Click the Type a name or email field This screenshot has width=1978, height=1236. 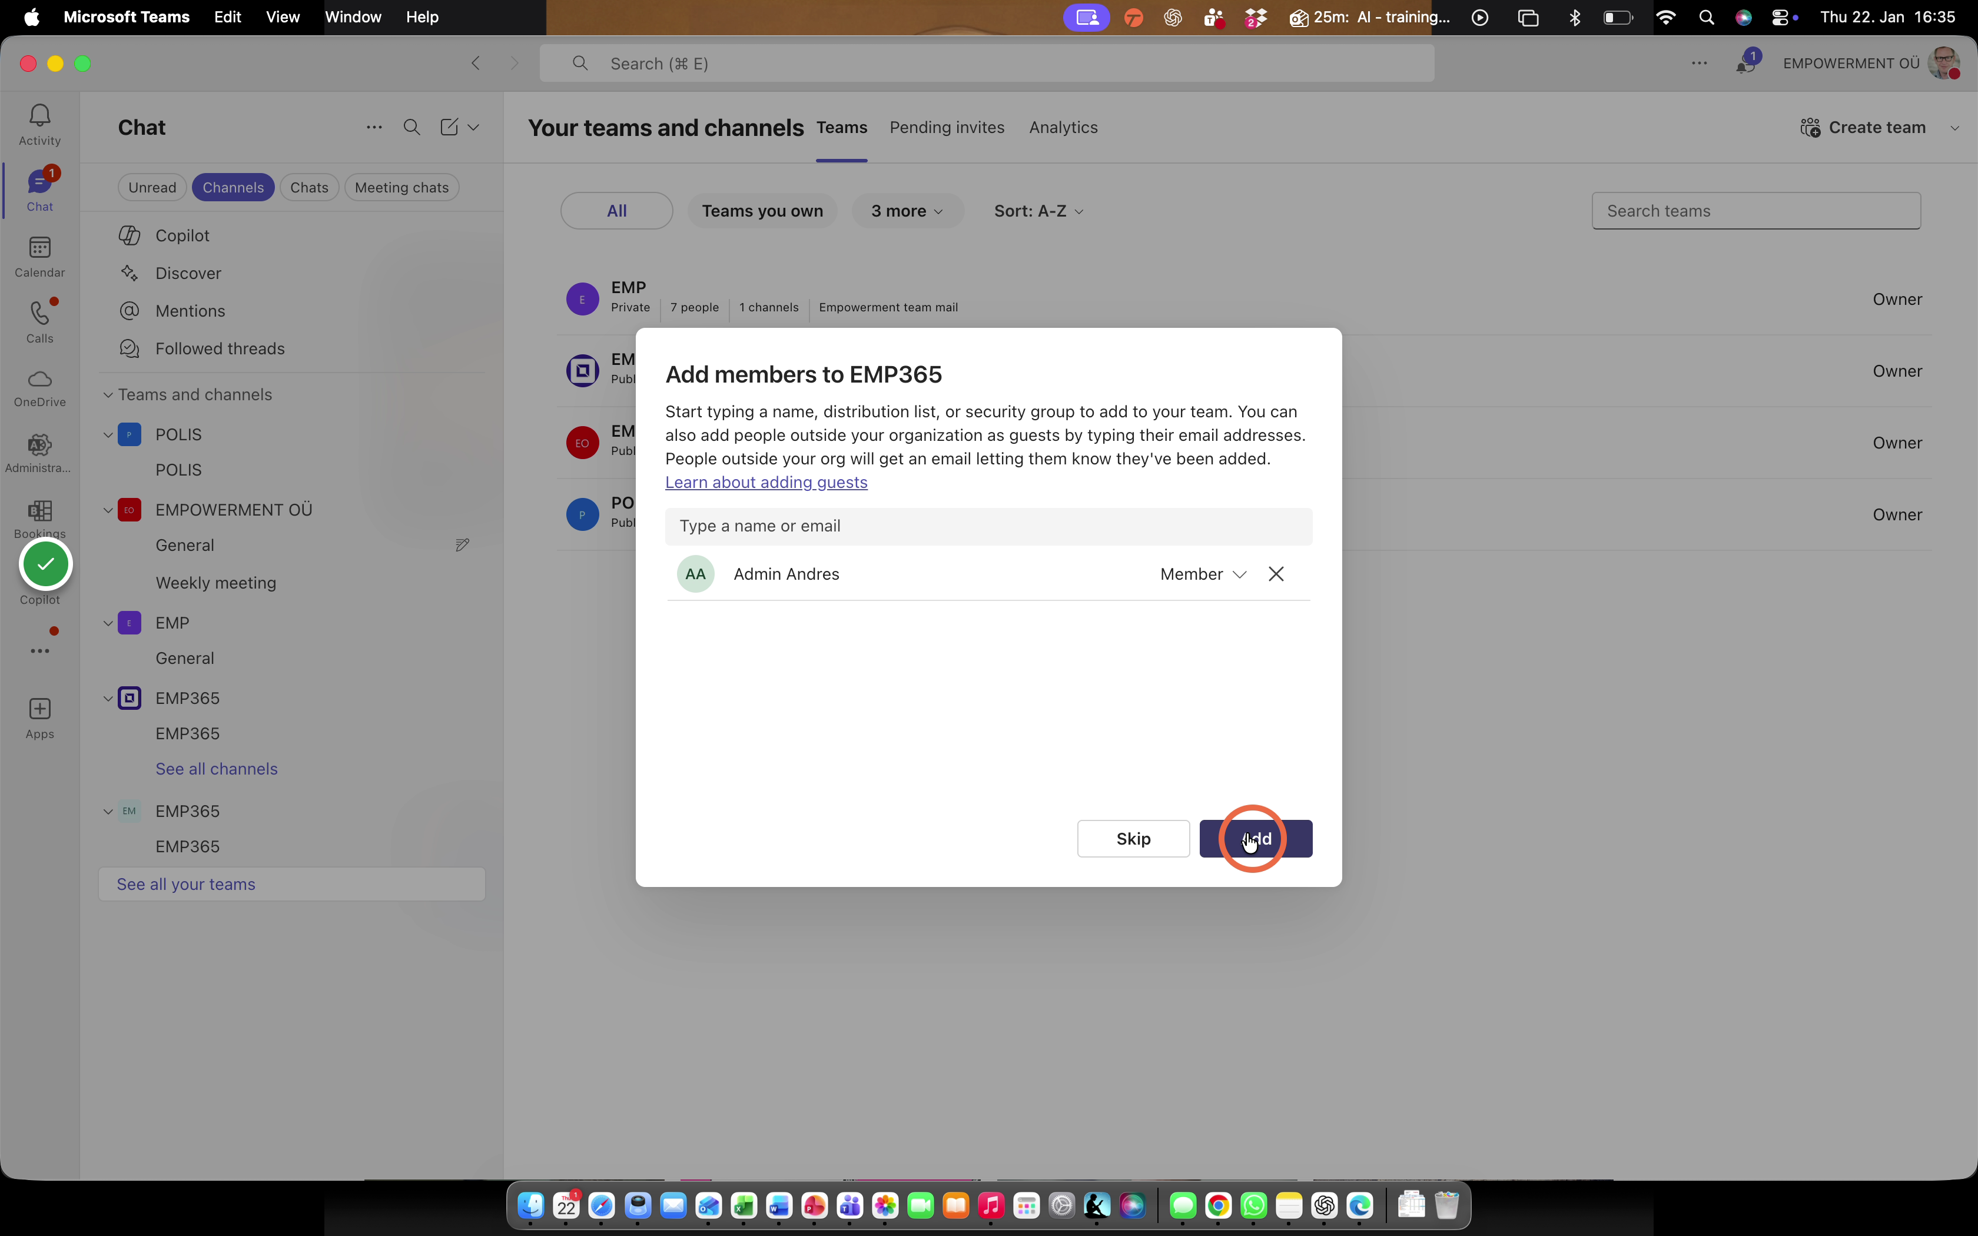click(x=988, y=526)
